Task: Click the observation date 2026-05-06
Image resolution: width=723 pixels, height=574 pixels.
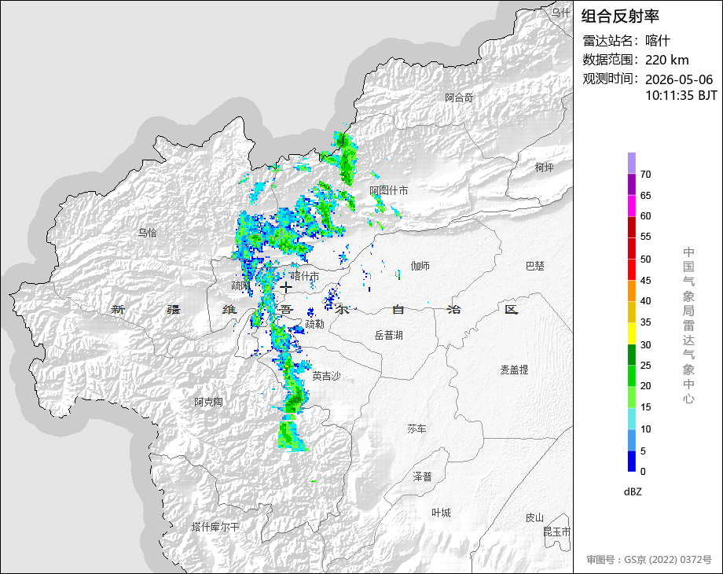Action: tap(679, 79)
